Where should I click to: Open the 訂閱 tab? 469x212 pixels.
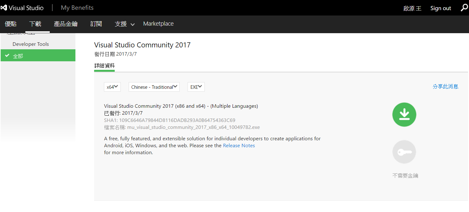pyautogui.click(x=96, y=24)
